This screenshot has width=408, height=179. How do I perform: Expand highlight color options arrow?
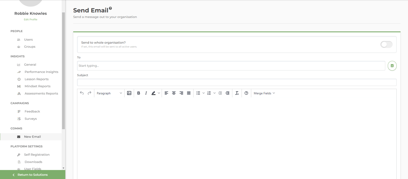pos(159,93)
